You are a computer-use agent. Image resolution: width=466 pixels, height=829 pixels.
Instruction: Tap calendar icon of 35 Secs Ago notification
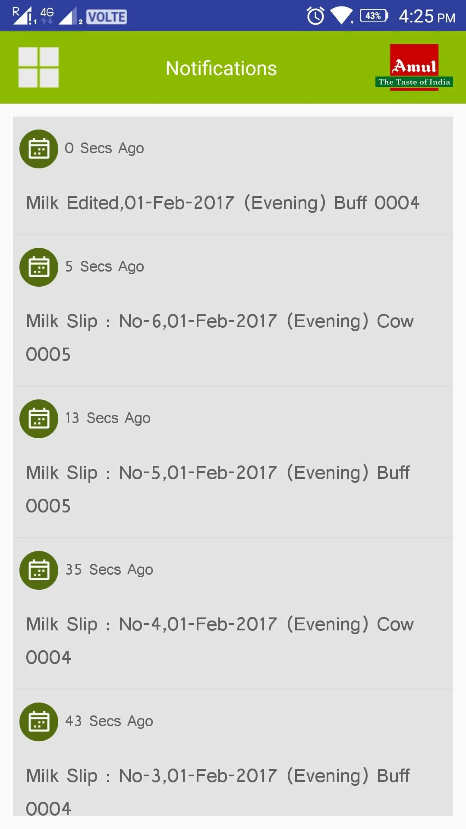pos(39,570)
